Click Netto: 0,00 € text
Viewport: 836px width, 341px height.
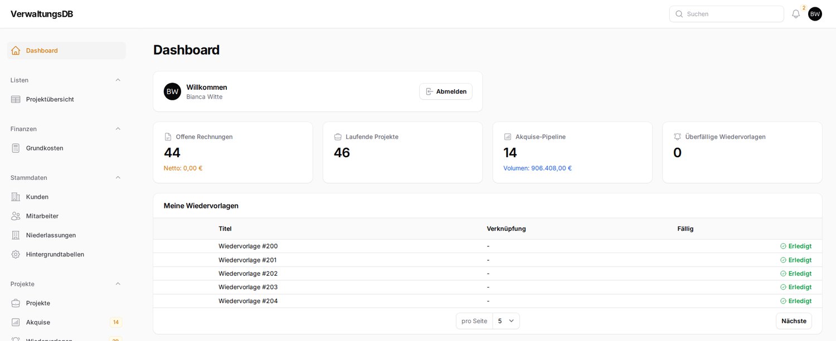pyautogui.click(x=183, y=168)
